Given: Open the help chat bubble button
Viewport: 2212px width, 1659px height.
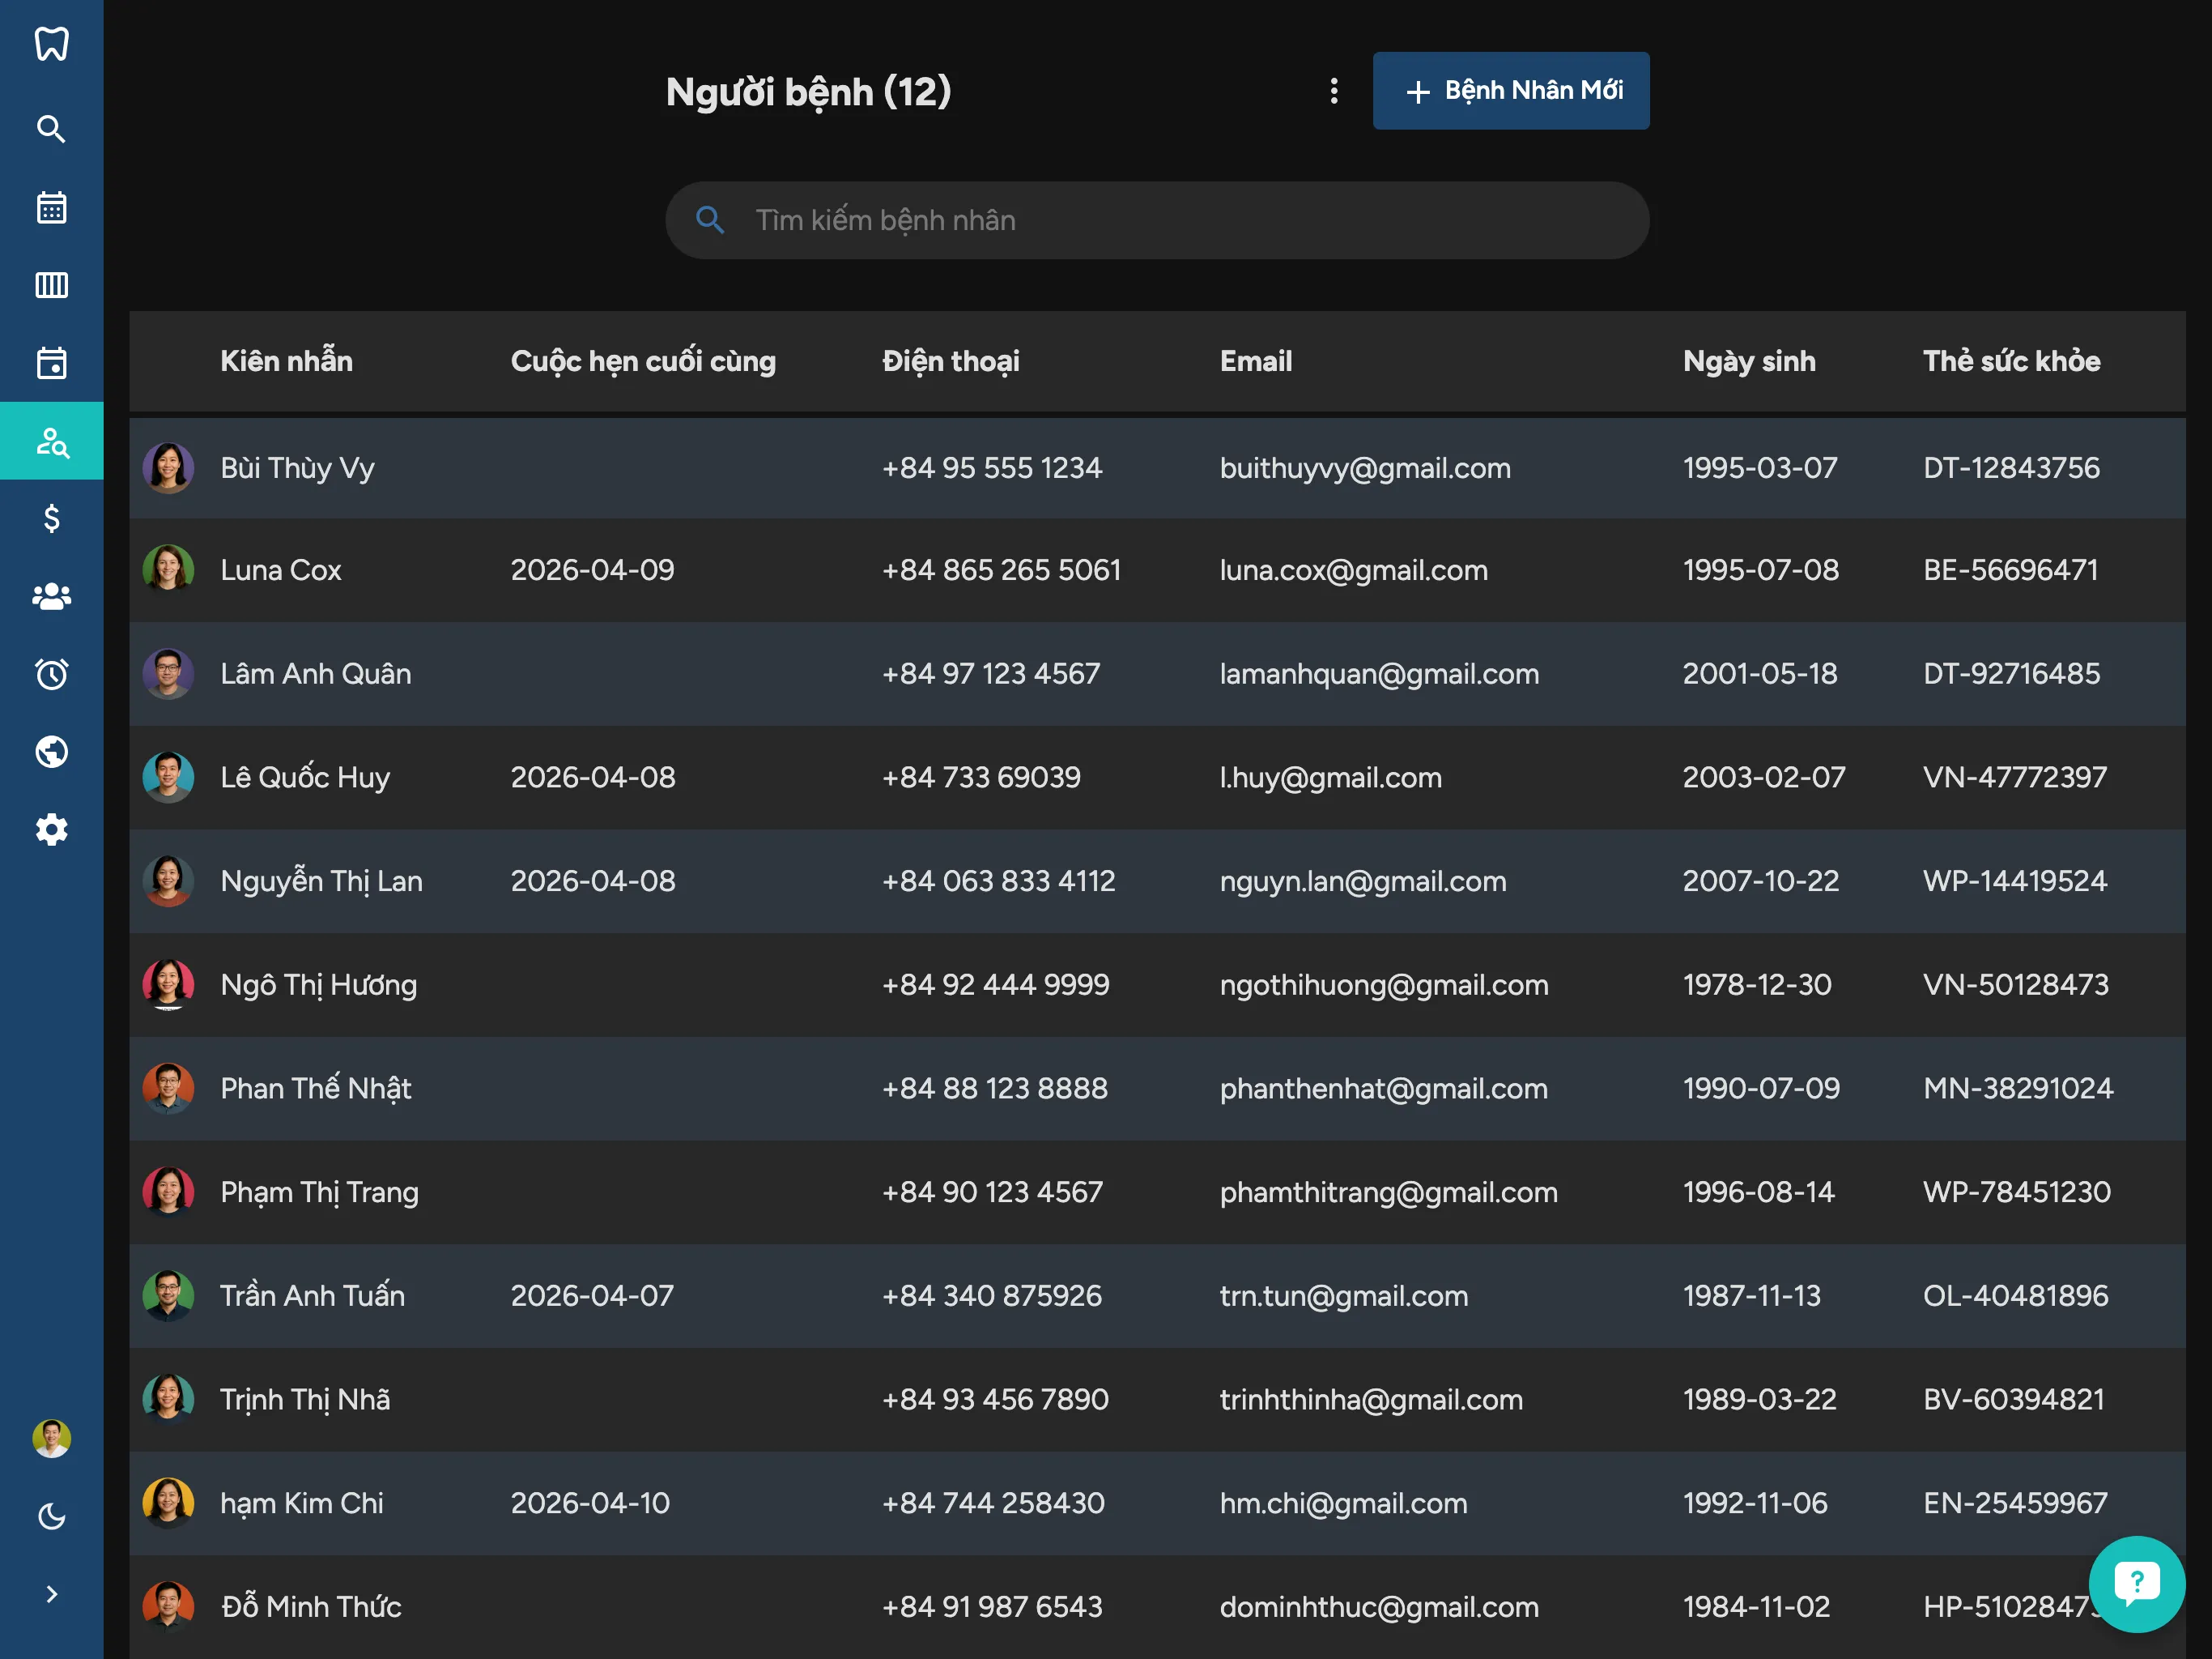Looking at the screenshot, I should (x=2136, y=1583).
